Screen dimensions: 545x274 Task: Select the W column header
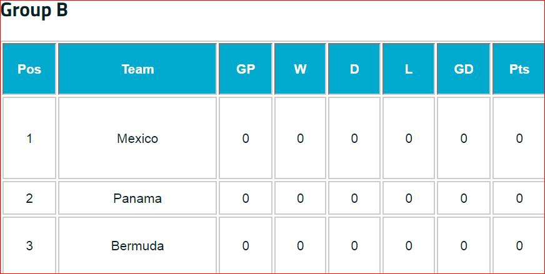click(300, 69)
